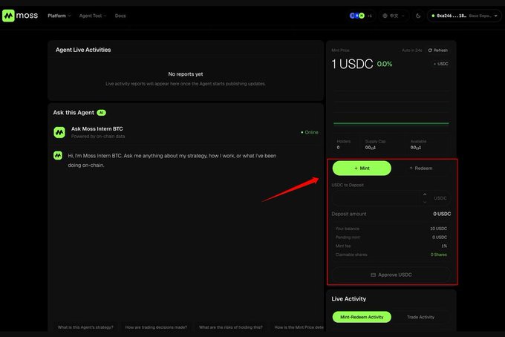Viewport: 505px width, 337px height.
Task: Switch to the Redeem tab
Action: [420, 168]
